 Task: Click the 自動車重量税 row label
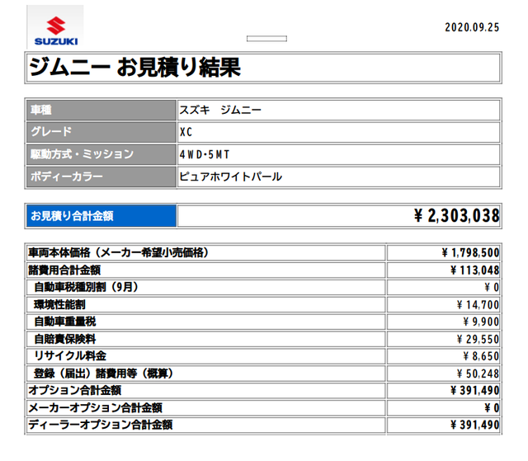[65, 322]
